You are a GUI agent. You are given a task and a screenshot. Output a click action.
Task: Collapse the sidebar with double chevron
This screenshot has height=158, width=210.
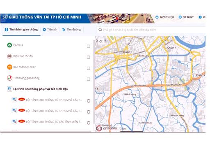click(x=101, y=41)
